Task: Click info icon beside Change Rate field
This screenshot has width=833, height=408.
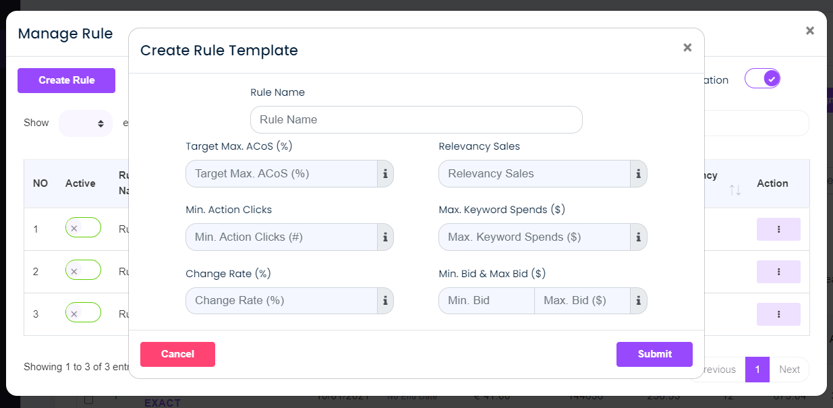Action: pyautogui.click(x=385, y=301)
